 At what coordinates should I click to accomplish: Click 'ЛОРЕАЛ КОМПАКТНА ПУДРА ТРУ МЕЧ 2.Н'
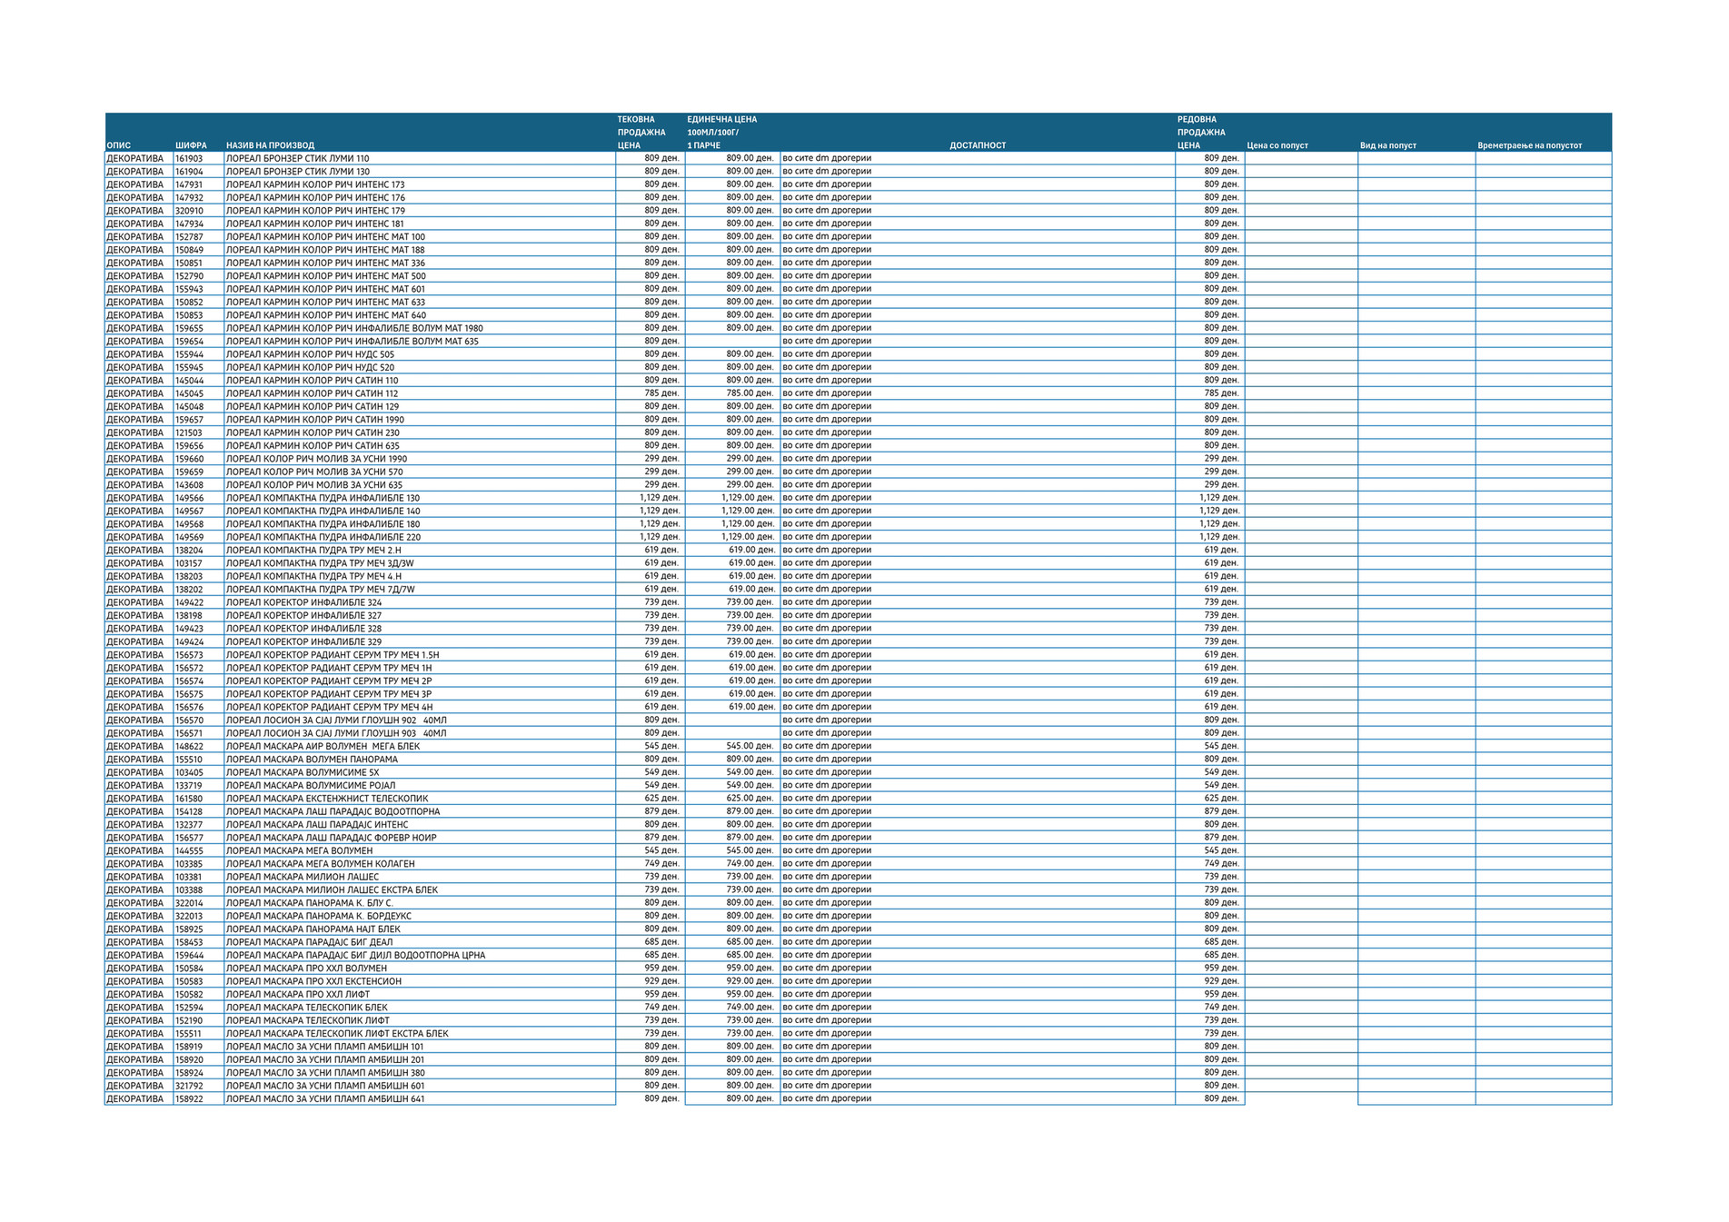[313, 551]
